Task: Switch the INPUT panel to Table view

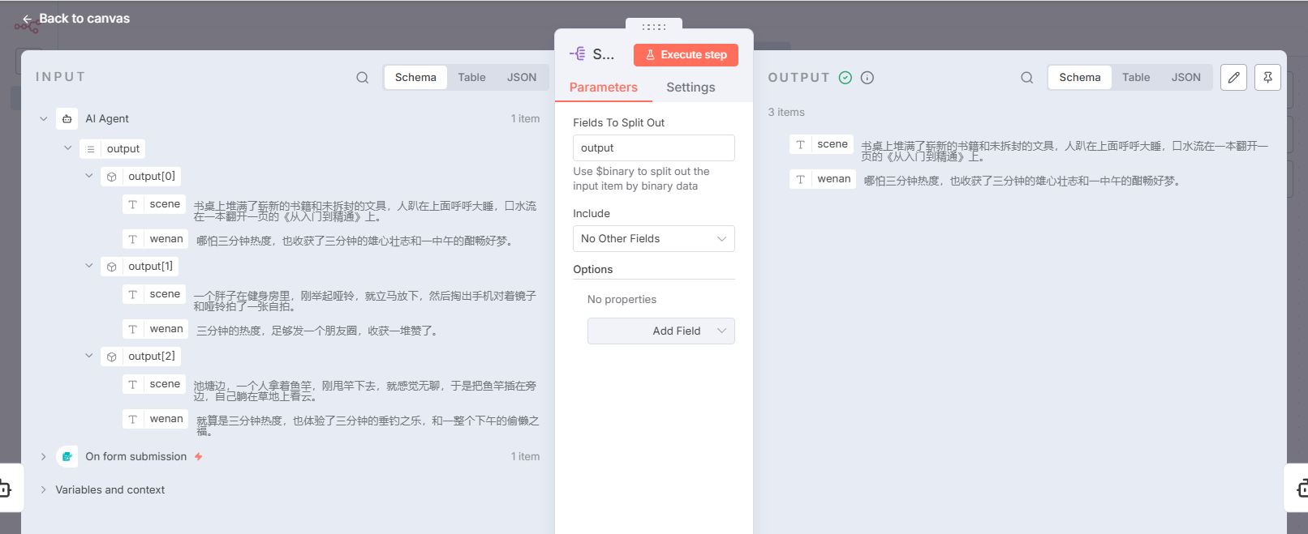Action: 471,78
